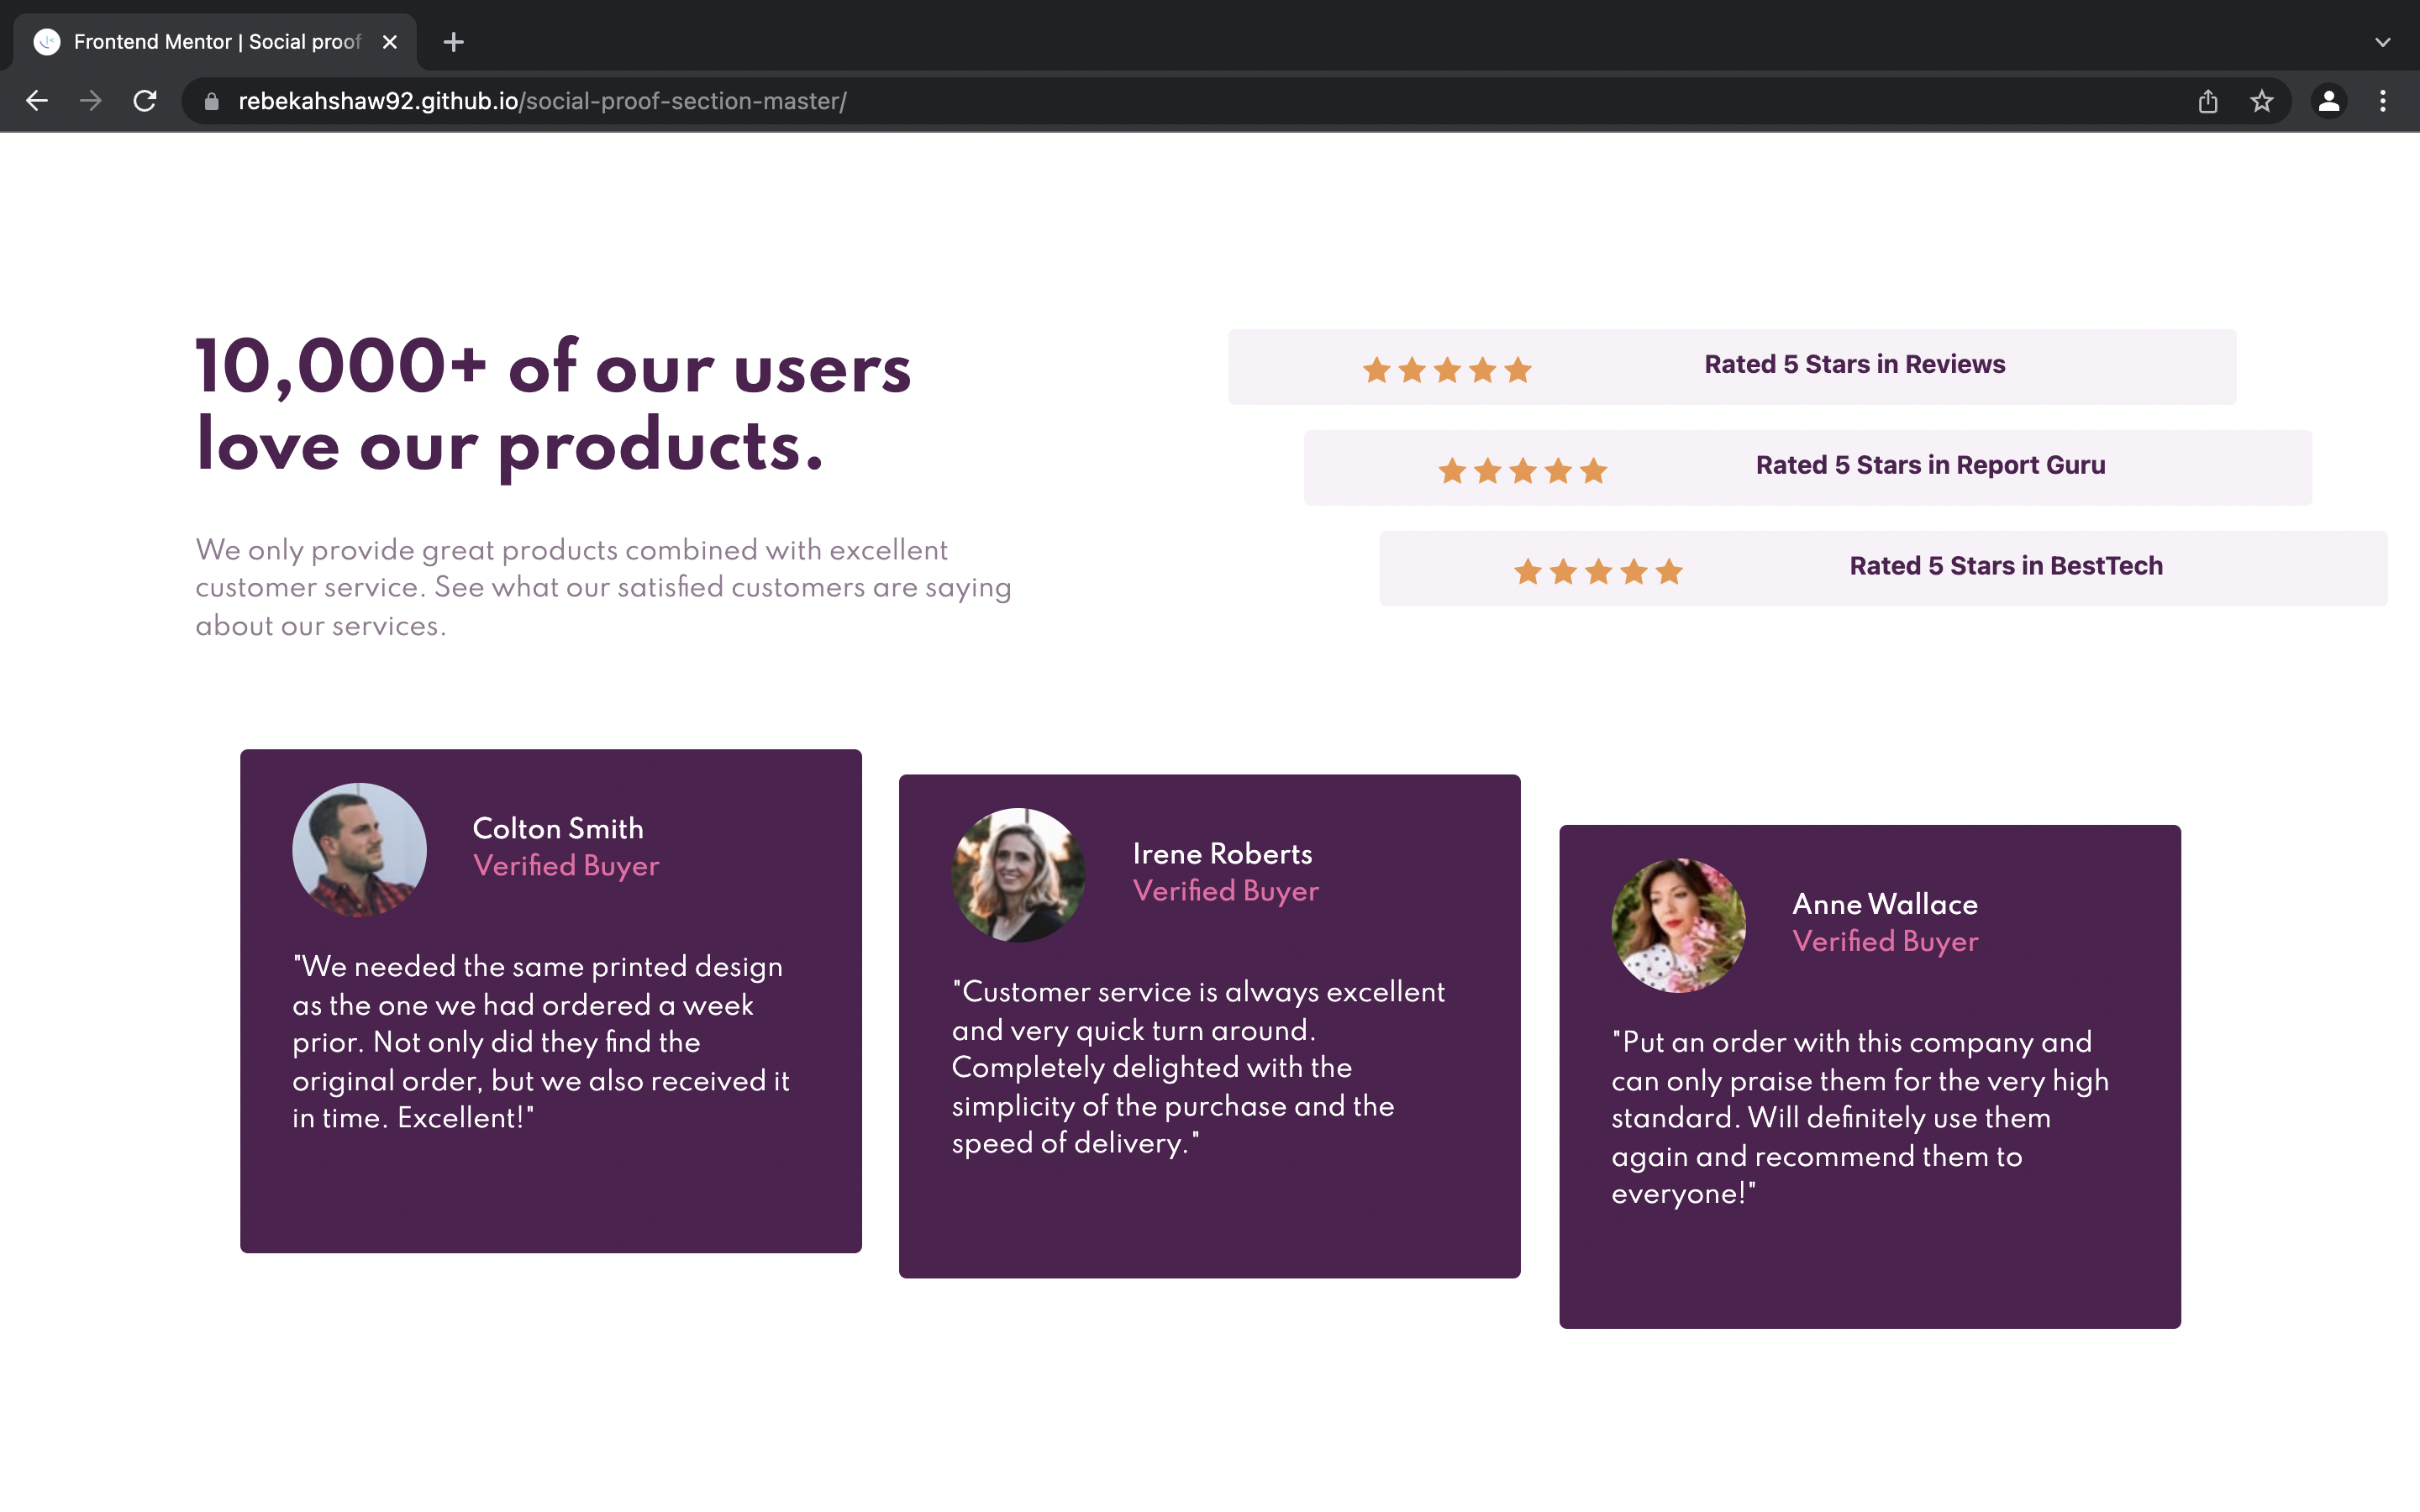The width and height of the screenshot is (2420, 1512).
Task: Toggle the bookmark star in the address bar
Action: click(x=2261, y=100)
